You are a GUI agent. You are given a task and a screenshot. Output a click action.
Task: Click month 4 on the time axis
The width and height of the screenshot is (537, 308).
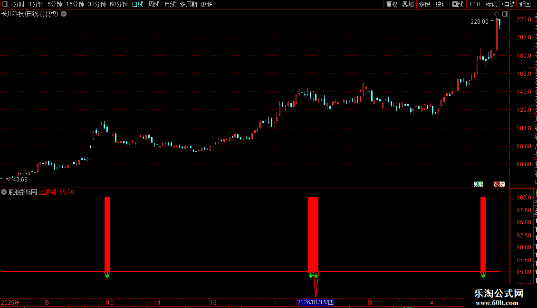[432, 302]
